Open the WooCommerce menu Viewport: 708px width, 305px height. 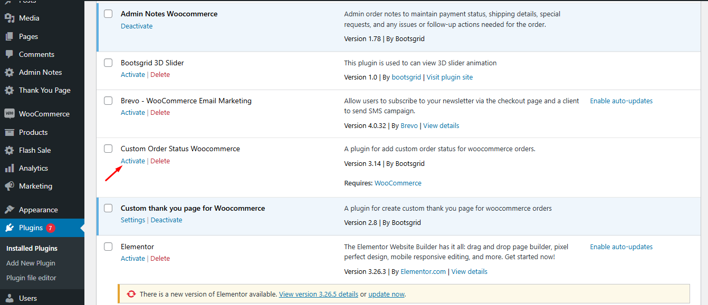click(44, 114)
